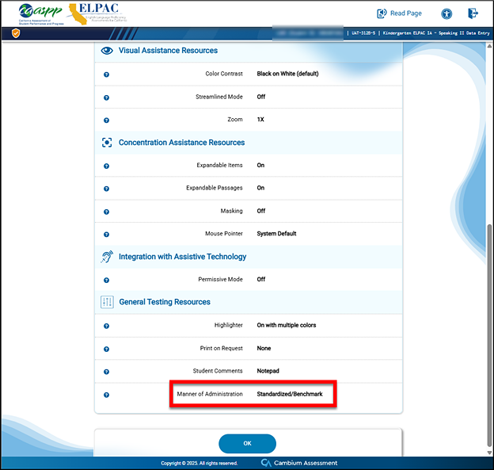494x470 pixels.
Task: Click the Expandable Passages 'On' value
Action: (260, 188)
